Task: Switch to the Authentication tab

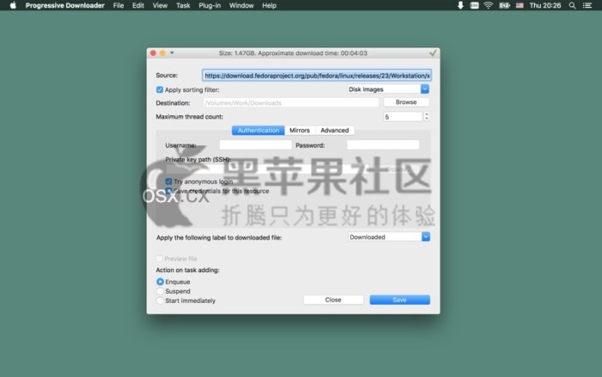Action: point(258,130)
